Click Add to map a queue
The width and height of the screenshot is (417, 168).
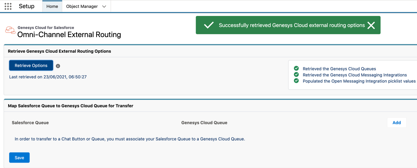click(x=397, y=123)
